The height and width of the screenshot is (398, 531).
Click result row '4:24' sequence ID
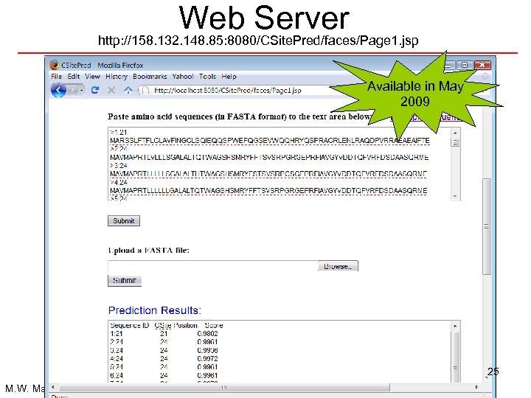click(117, 359)
